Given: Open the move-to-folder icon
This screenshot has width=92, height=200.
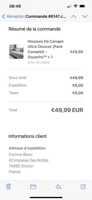Looking at the screenshot, I should 33,187.
